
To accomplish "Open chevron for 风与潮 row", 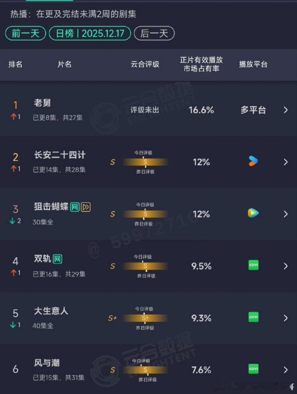I will pos(285,370).
